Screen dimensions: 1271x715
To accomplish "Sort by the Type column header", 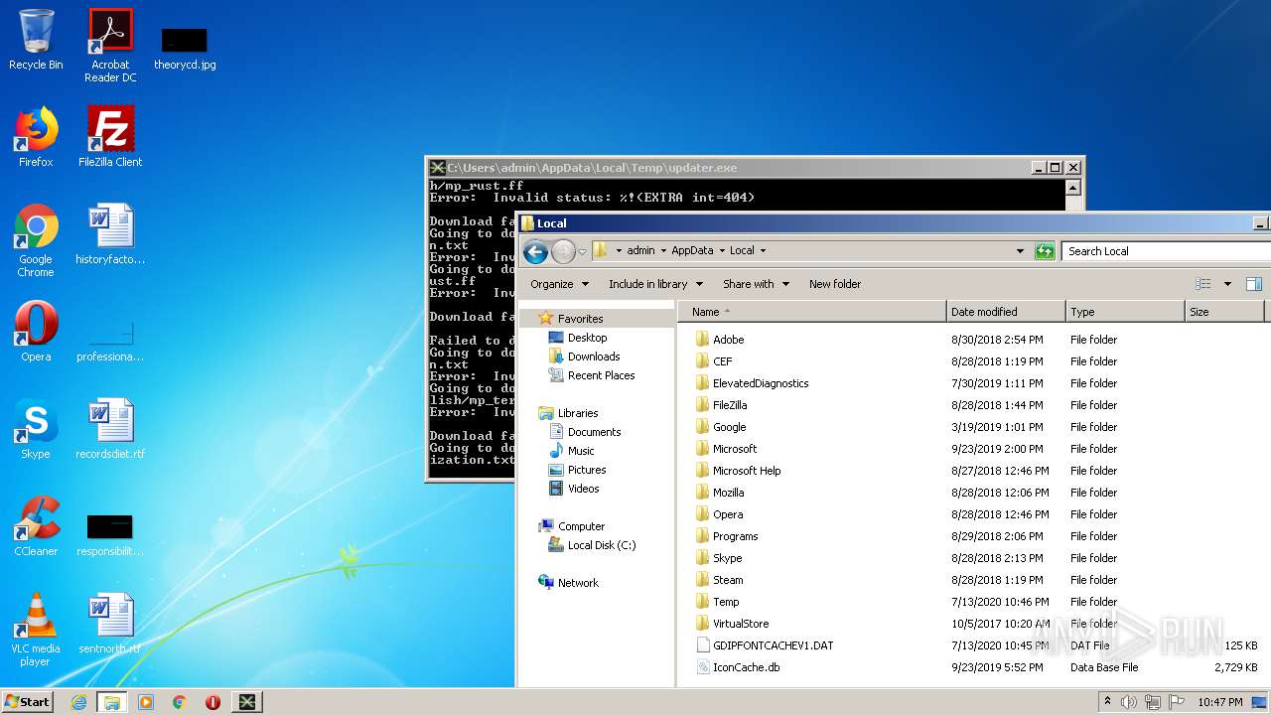I will tap(1125, 312).
